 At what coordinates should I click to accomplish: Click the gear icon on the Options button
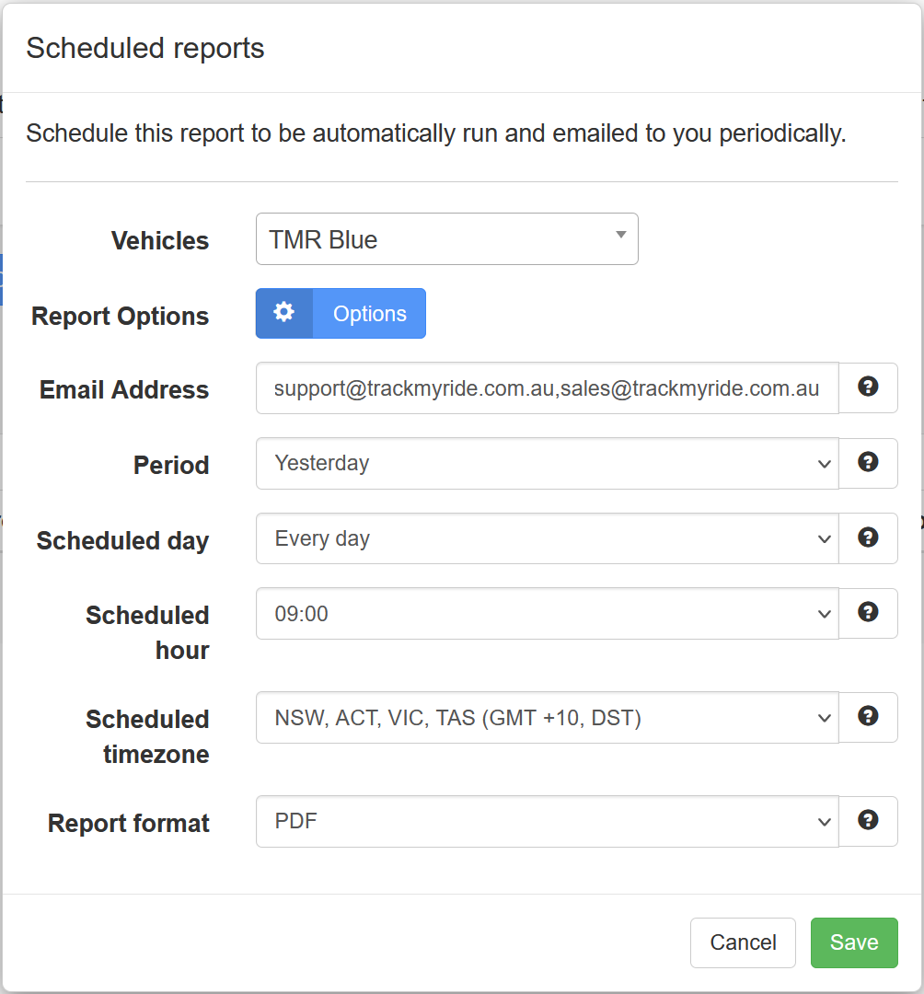tap(283, 313)
